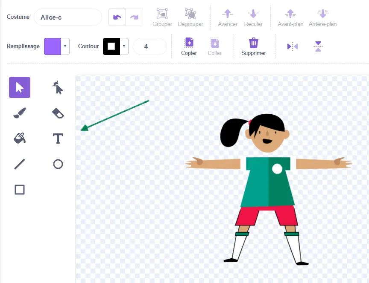
Task: Open the Remplissage color dropdown
Action: [x=65, y=46]
